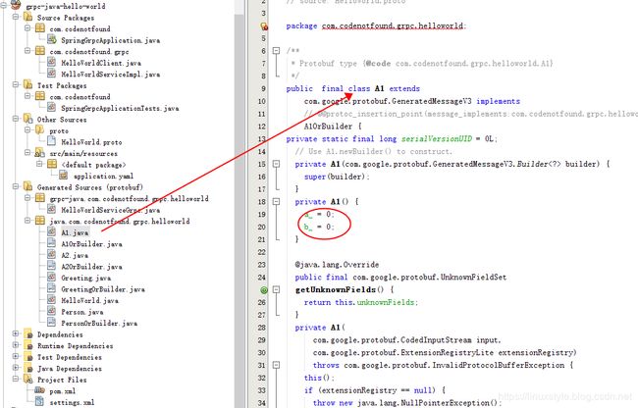Collapse the src/main/resources node
Image resolution: width=638 pixels, height=408 pixels.
27,153
